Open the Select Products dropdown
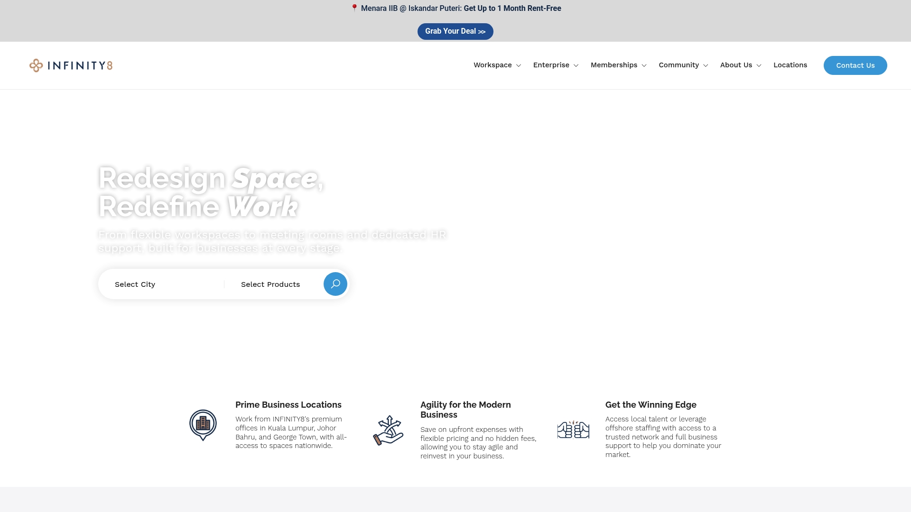 274,284
